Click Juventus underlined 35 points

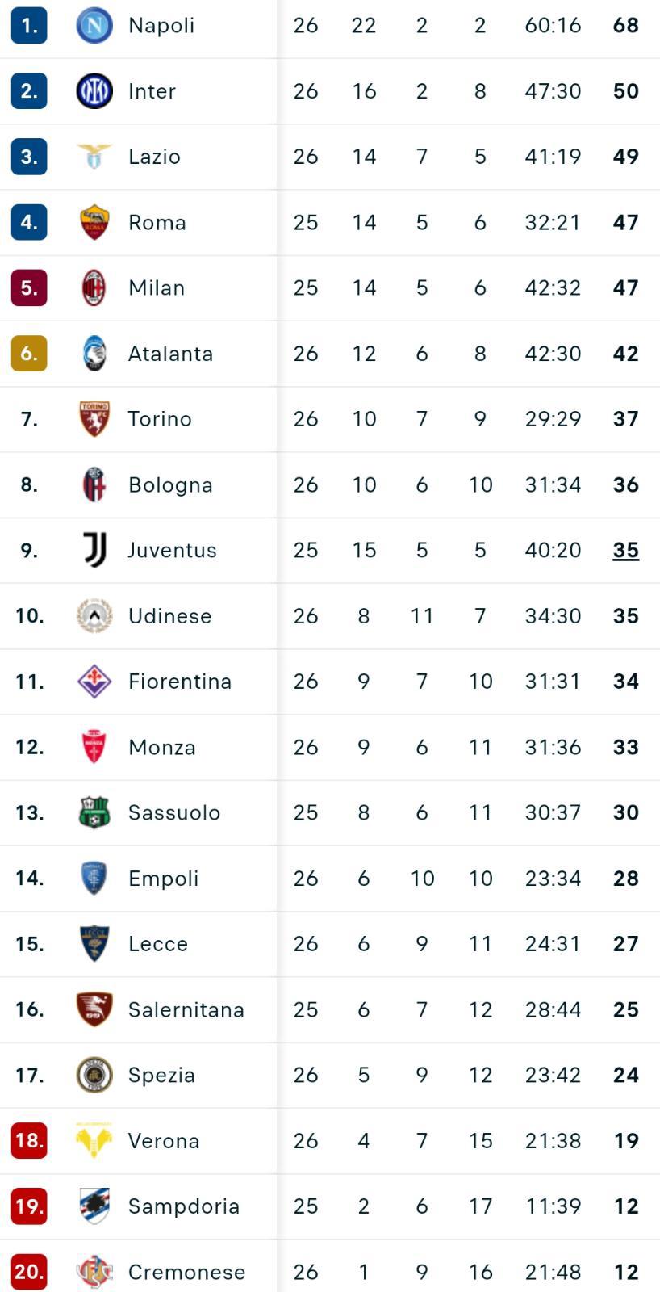click(625, 551)
